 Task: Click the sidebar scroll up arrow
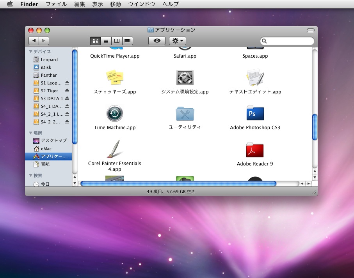click(x=75, y=177)
